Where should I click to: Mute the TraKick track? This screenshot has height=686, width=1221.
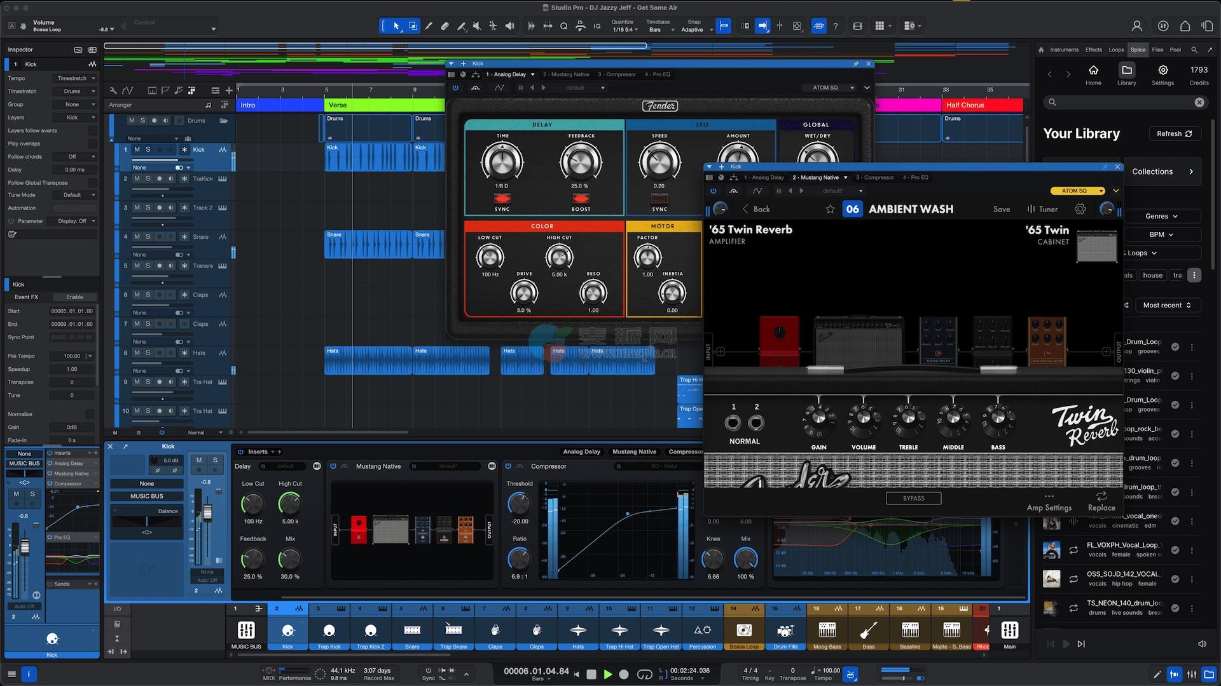pyautogui.click(x=137, y=178)
